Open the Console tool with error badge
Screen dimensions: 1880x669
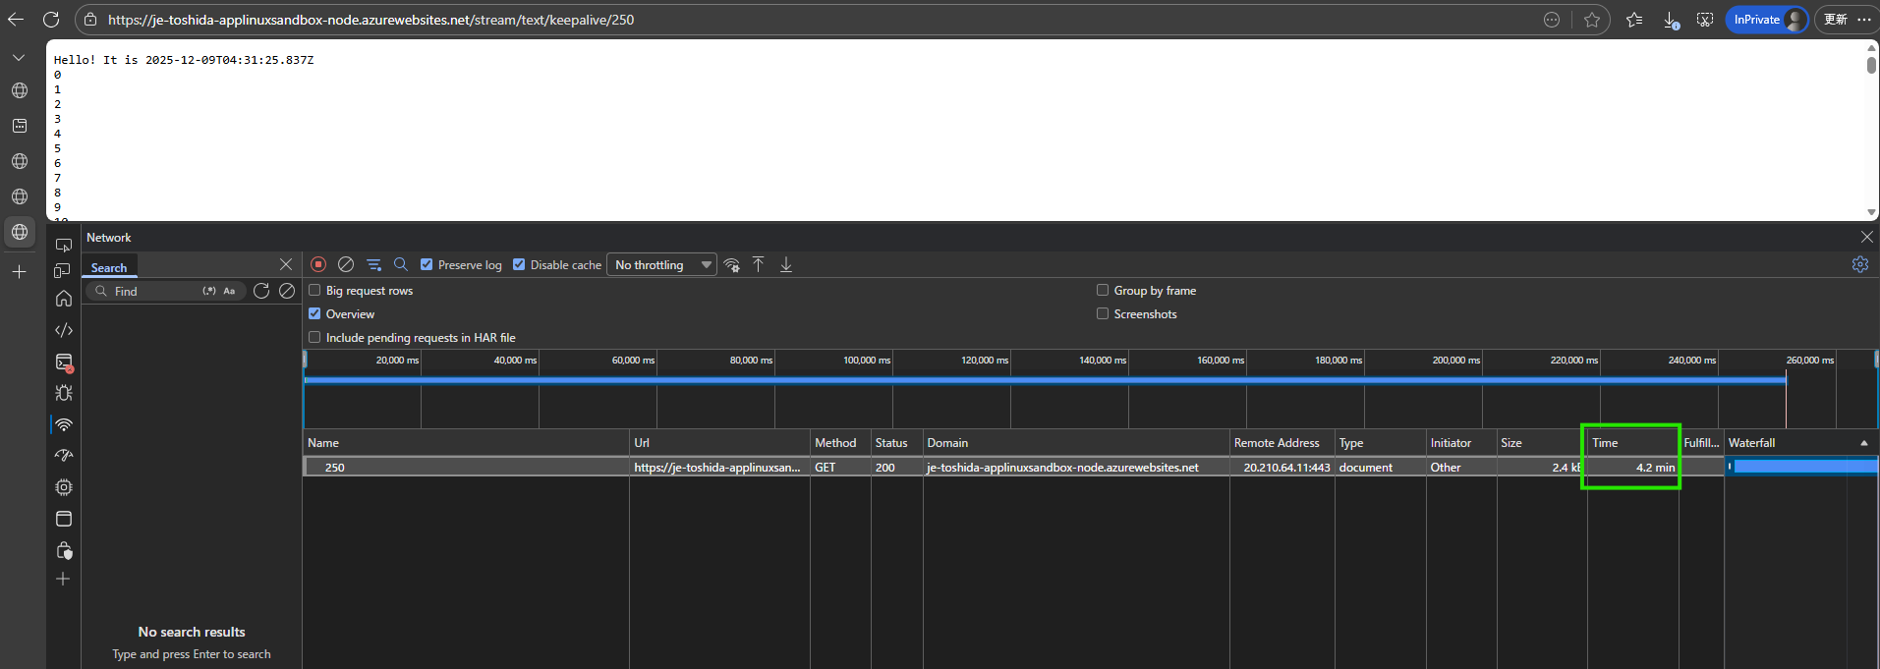click(x=64, y=362)
